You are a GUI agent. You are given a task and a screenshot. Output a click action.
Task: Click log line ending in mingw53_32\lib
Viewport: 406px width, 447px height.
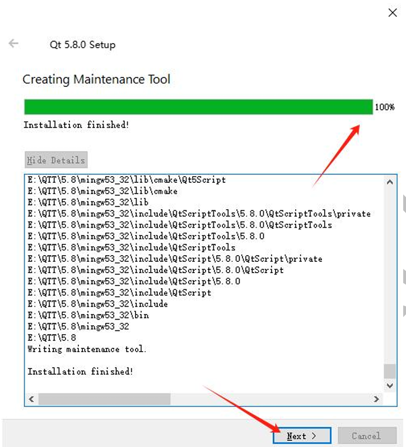pos(88,202)
